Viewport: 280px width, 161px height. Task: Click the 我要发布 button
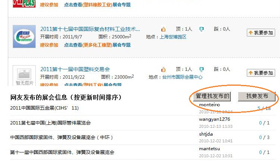tap(257, 97)
